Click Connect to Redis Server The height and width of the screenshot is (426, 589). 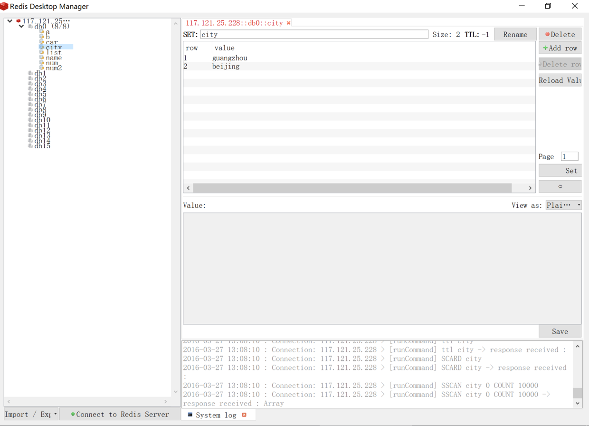click(x=120, y=414)
